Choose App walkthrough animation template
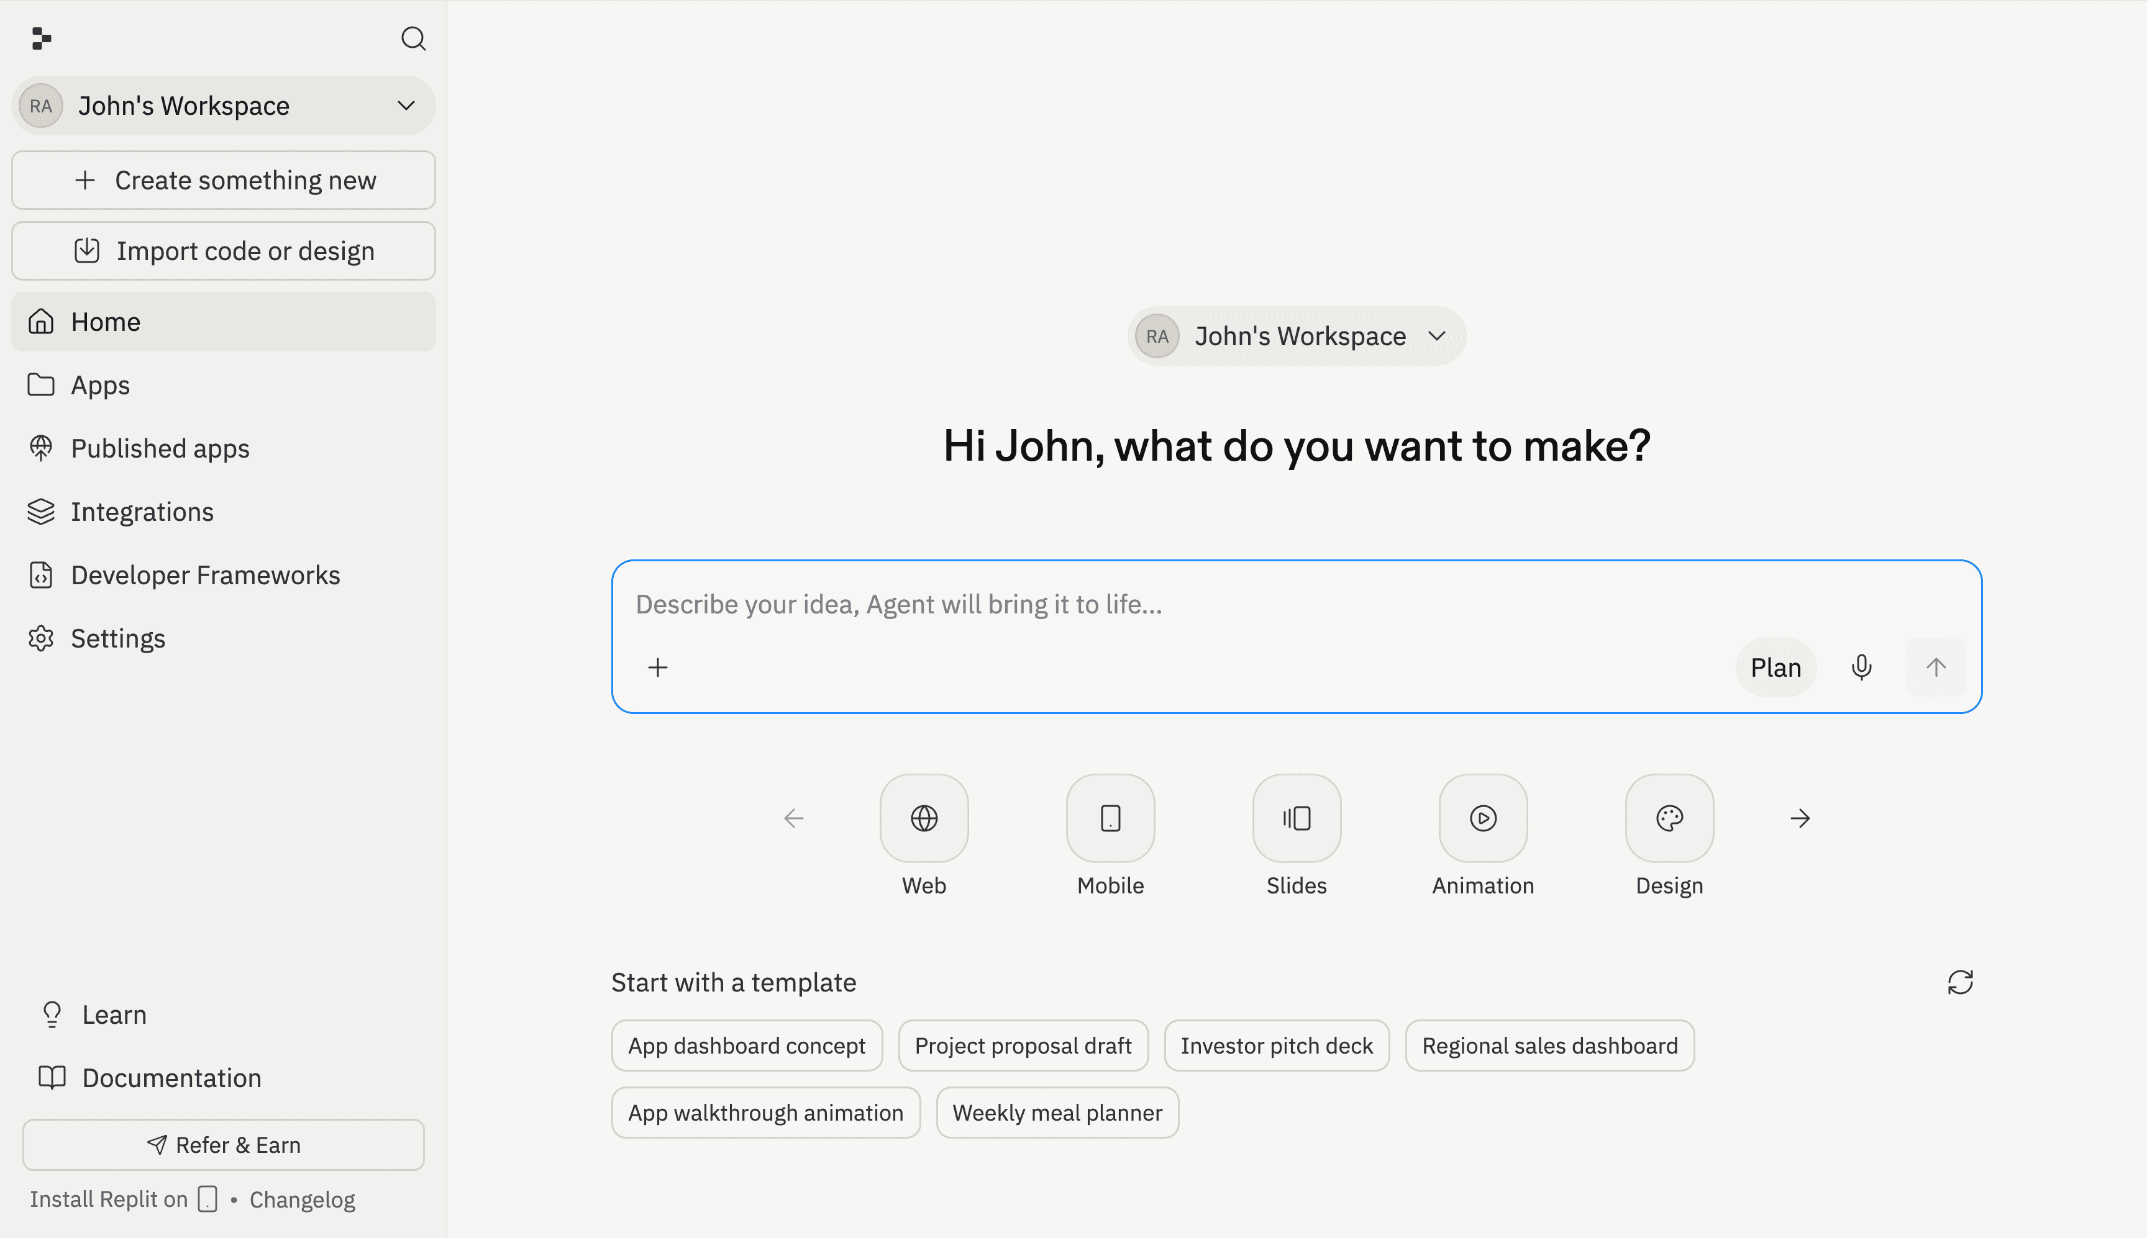 (765, 1112)
